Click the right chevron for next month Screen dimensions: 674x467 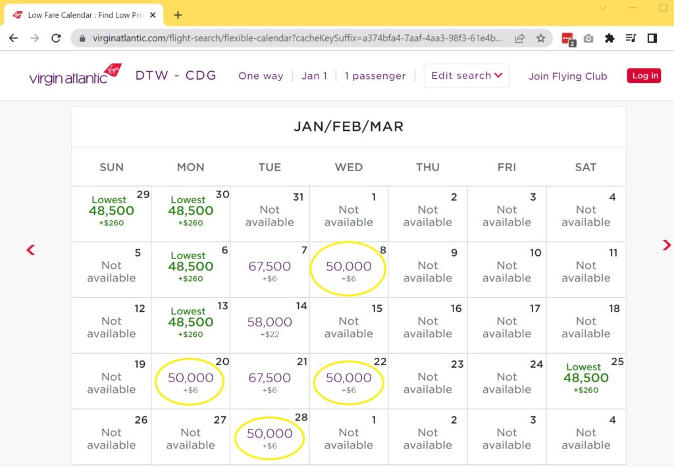point(666,245)
